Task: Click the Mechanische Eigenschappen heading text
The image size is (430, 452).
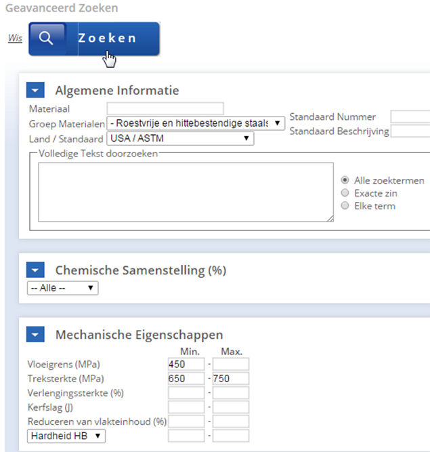Action: [x=139, y=335]
